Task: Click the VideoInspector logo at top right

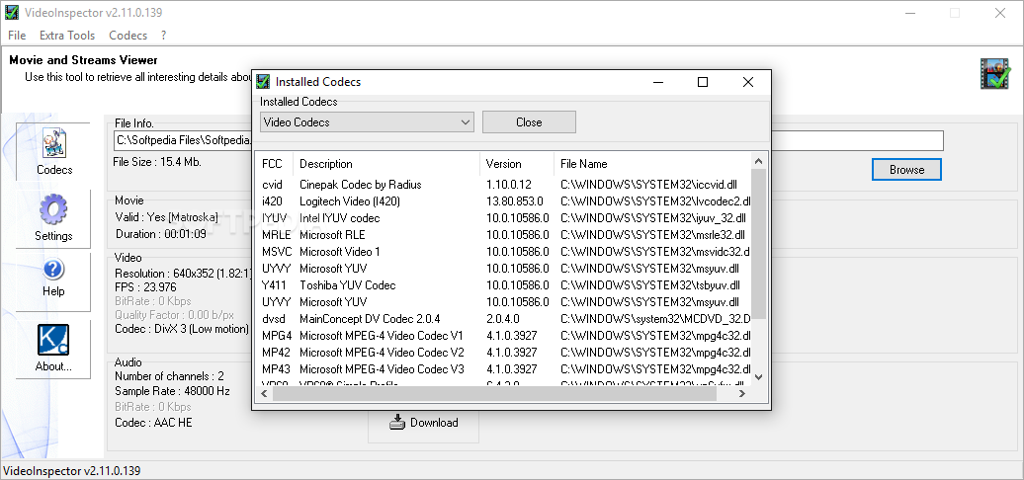Action: [994, 74]
